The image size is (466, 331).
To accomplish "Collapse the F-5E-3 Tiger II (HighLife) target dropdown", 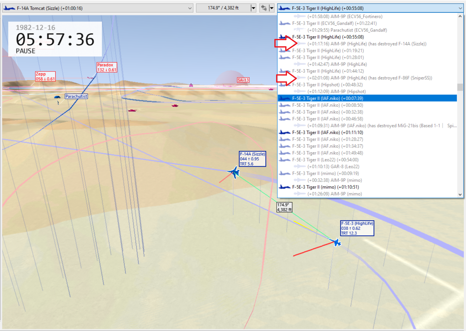I will [370, 8].
